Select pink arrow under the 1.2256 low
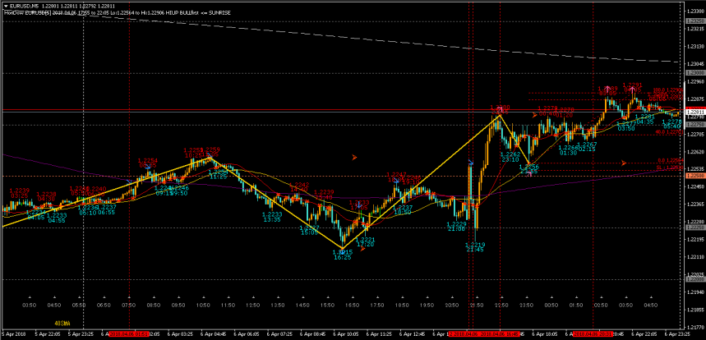 pos(530,174)
